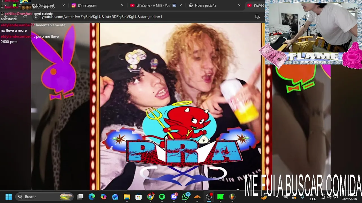362x203 pixels.
Task: Open the volume tray icon
Action: click(x=329, y=197)
